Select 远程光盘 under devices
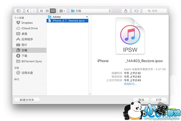The height and width of the screenshot is (121, 181). (29, 73)
